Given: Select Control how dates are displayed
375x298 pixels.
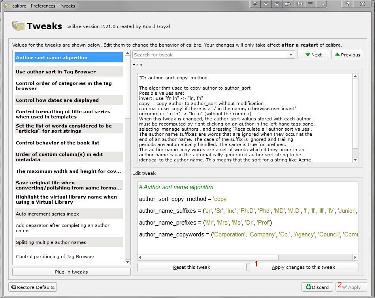Looking at the screenshot, I should click(x=69, y=100).
